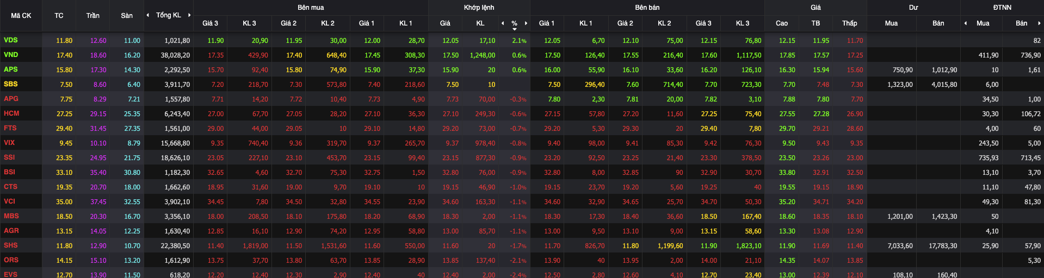Click VND matched volume 1,248,00

(483, 55)
